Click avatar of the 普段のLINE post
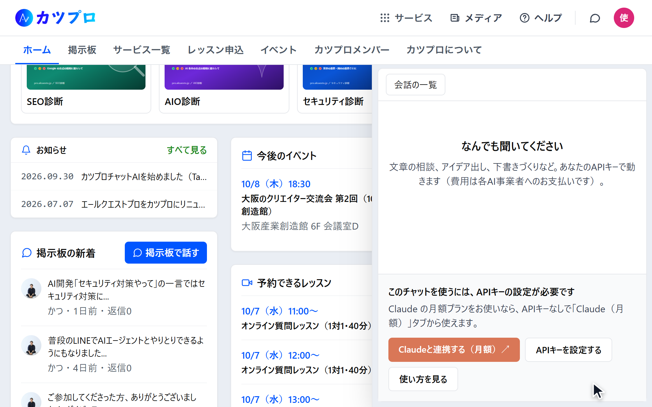The width and height of the screenshot is (652, 407). coord(31,345)
